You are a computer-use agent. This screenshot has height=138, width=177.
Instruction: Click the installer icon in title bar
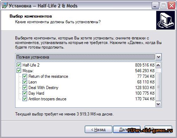[5, 6]
